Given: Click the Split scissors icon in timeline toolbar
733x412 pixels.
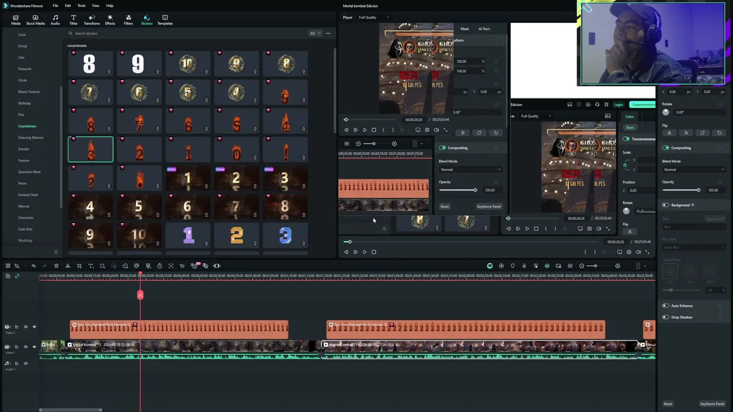Looking at the screenshot, I should (68, 266).
